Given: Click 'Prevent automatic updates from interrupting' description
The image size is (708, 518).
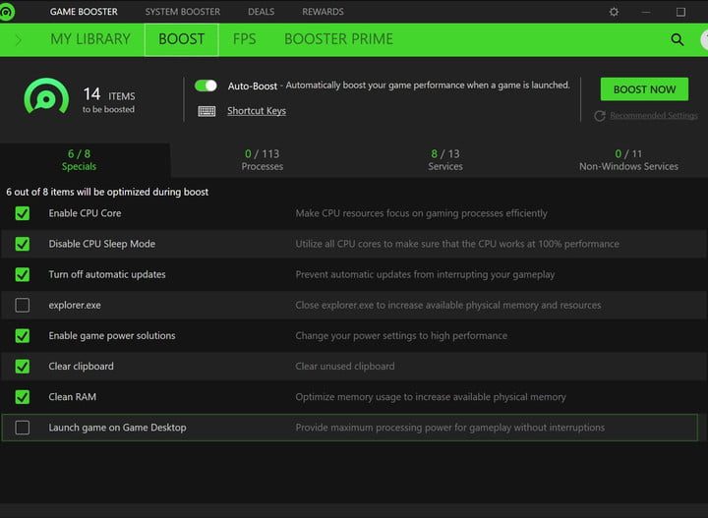Looking at the screenshot, I should coord(426,274).
